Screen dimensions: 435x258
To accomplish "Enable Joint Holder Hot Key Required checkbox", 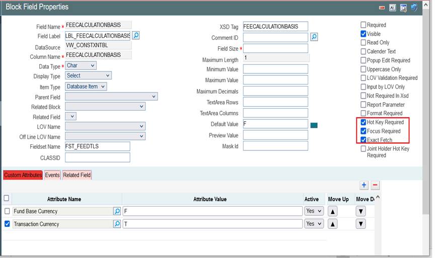I will pyautogui.click(x=363, y=148).
